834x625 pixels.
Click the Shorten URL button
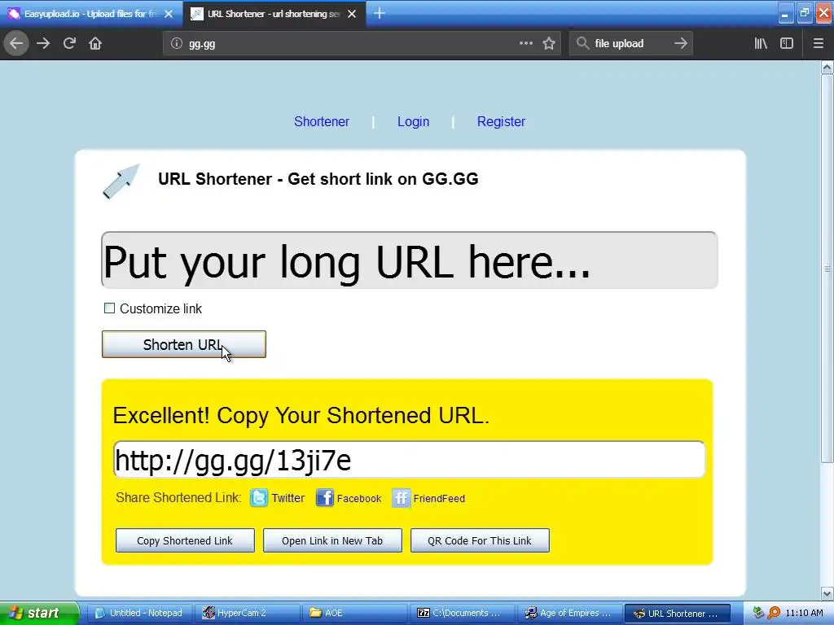(x=183, y=344)
